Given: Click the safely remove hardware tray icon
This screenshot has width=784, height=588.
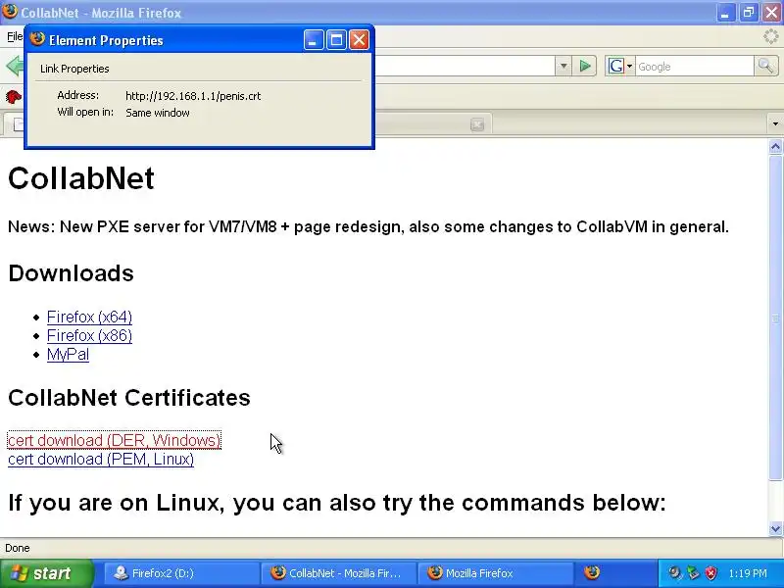Looking at the screenshot, I should tap(693, 573).
